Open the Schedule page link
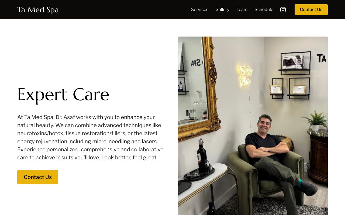The height and width of the screenshot is (215, 345). tap(264, 10)
